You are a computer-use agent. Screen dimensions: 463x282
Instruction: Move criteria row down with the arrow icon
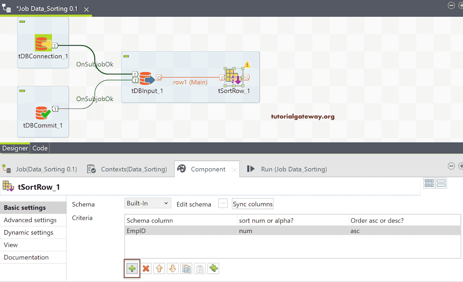(x=172, y=268)
